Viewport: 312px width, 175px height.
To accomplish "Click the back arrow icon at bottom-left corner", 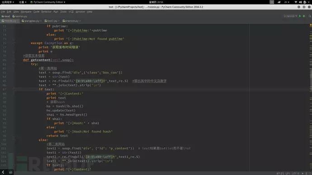I will pyautogui.click(x=3, y=172).
